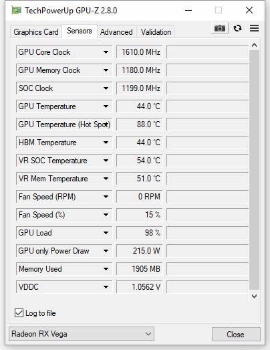
Task: Click the GPU Load graph area
Action: (x=207, y=233)
